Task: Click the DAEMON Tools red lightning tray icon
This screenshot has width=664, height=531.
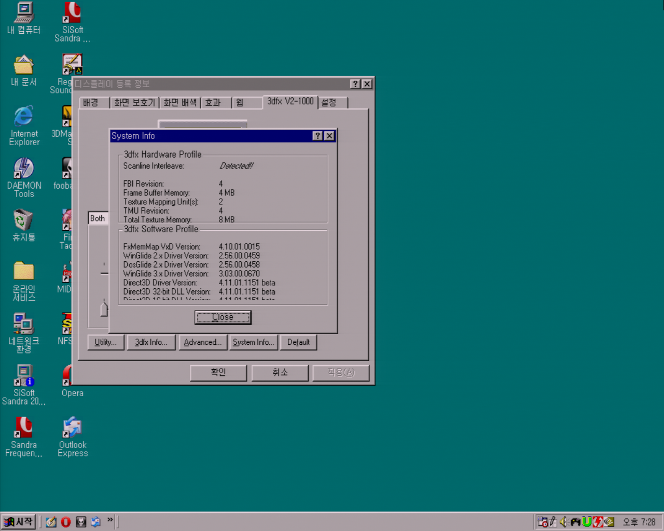Action: pyautogui.click(x=598, y=522)
